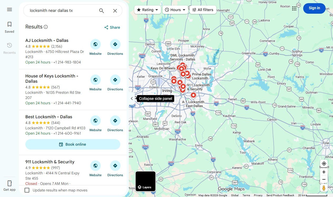Open the Rating filter dropdown
Image resolution: width=333 pixels, height=197 pixels.
[x=148, y=10]
